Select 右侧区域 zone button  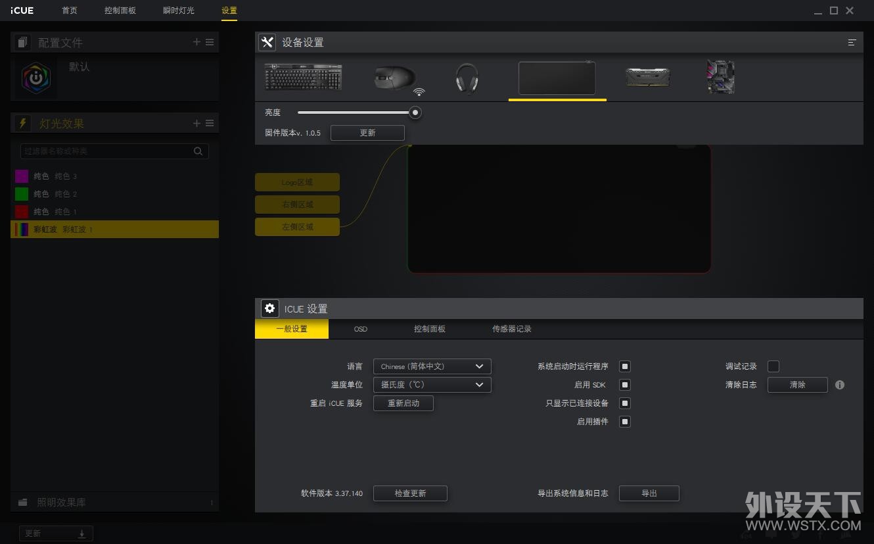[297, 205]
